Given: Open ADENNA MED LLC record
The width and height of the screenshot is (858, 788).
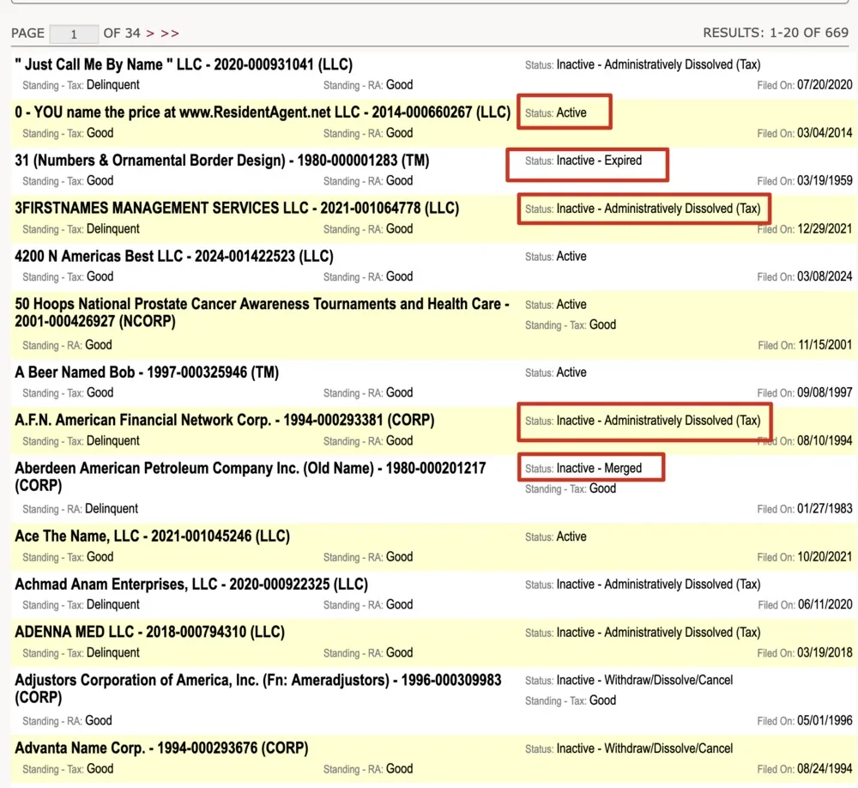Looking at the screenshot, I should pos(150,632).
